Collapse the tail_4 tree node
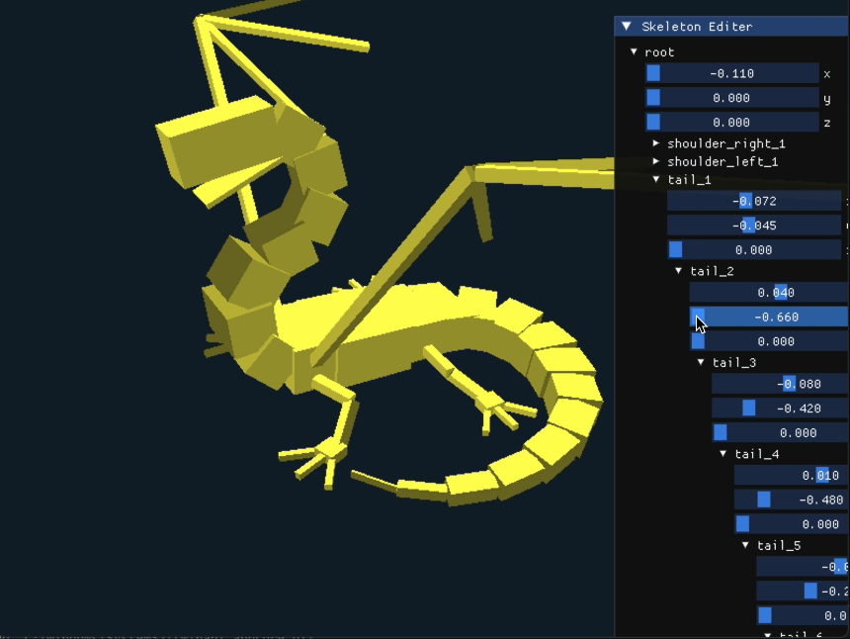The image size is (850, 639). point(723,454)
